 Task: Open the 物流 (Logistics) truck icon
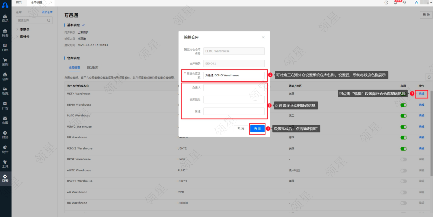5,91
